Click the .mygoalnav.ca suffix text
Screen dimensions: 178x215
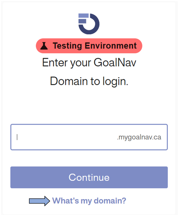tap(140, 137)
